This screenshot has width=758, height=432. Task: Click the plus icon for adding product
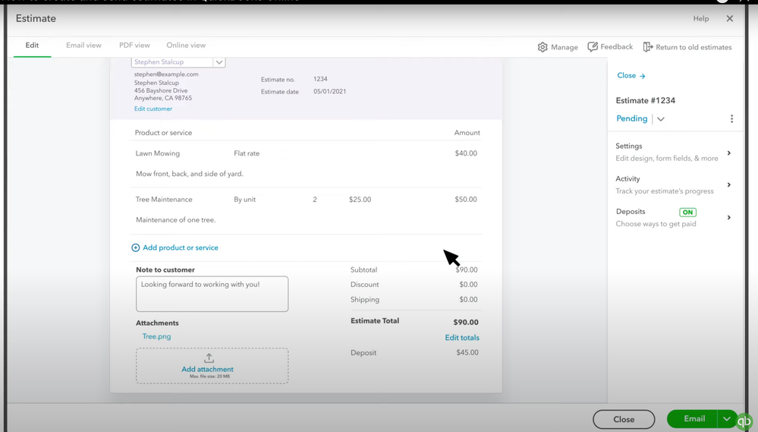click(x=135, y=248)
